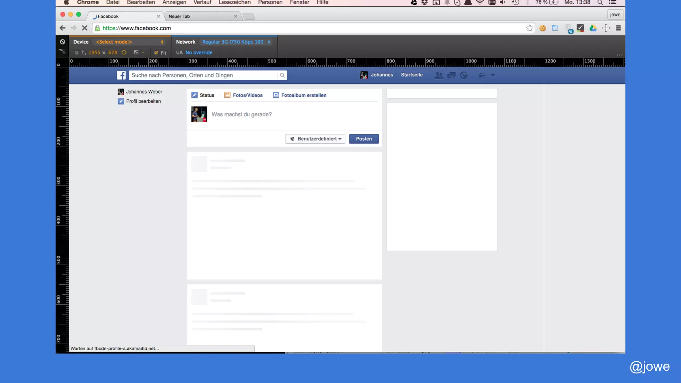
Task: Click the media queries bars icon
Action: [63, 52]
